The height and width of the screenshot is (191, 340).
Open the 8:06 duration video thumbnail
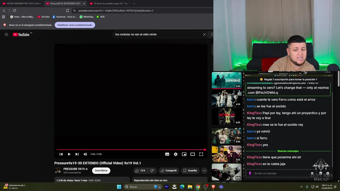227,135
